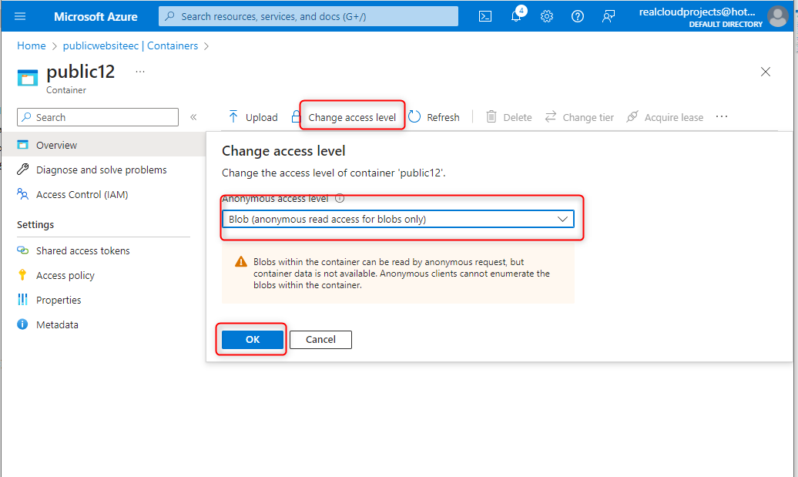The width and height of the screenshot is (798, 477).
Task: Open Shared access tokens settings
Action: pos(82,250)
